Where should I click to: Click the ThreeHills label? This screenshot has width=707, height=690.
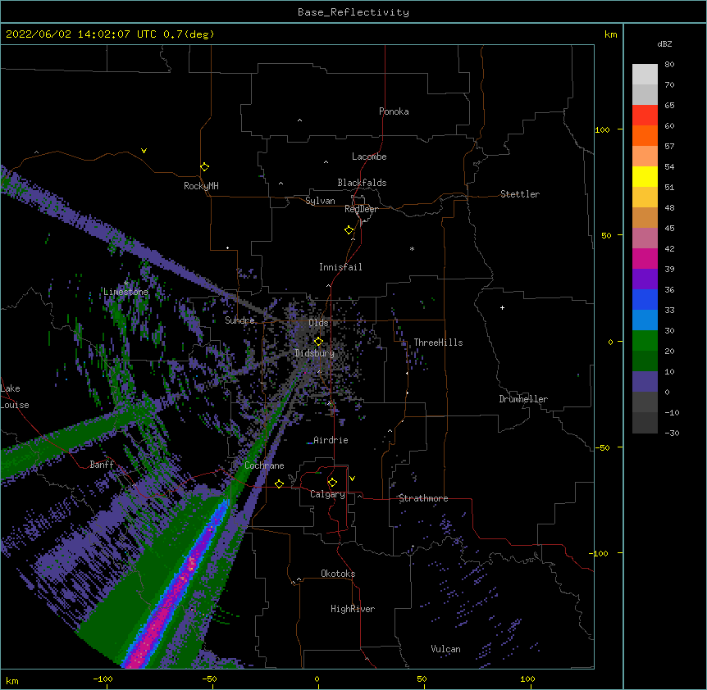click(438, 343)
